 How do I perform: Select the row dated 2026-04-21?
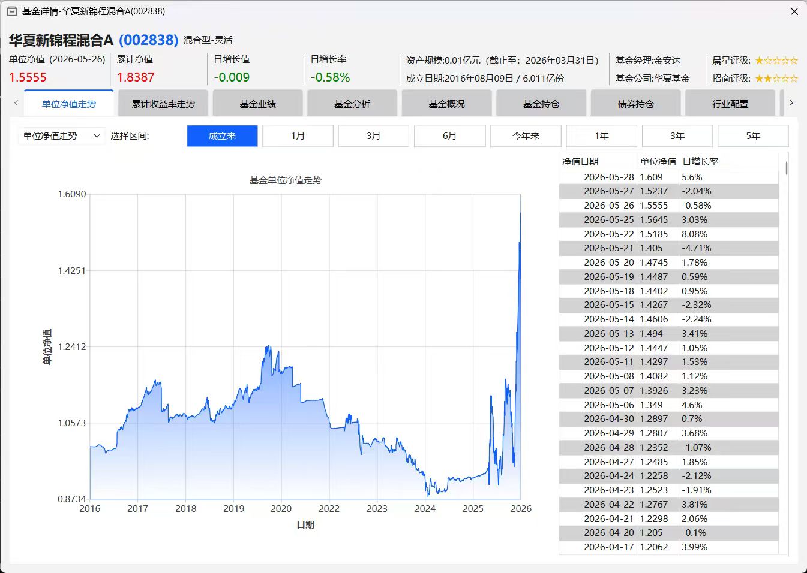[669, 519]
